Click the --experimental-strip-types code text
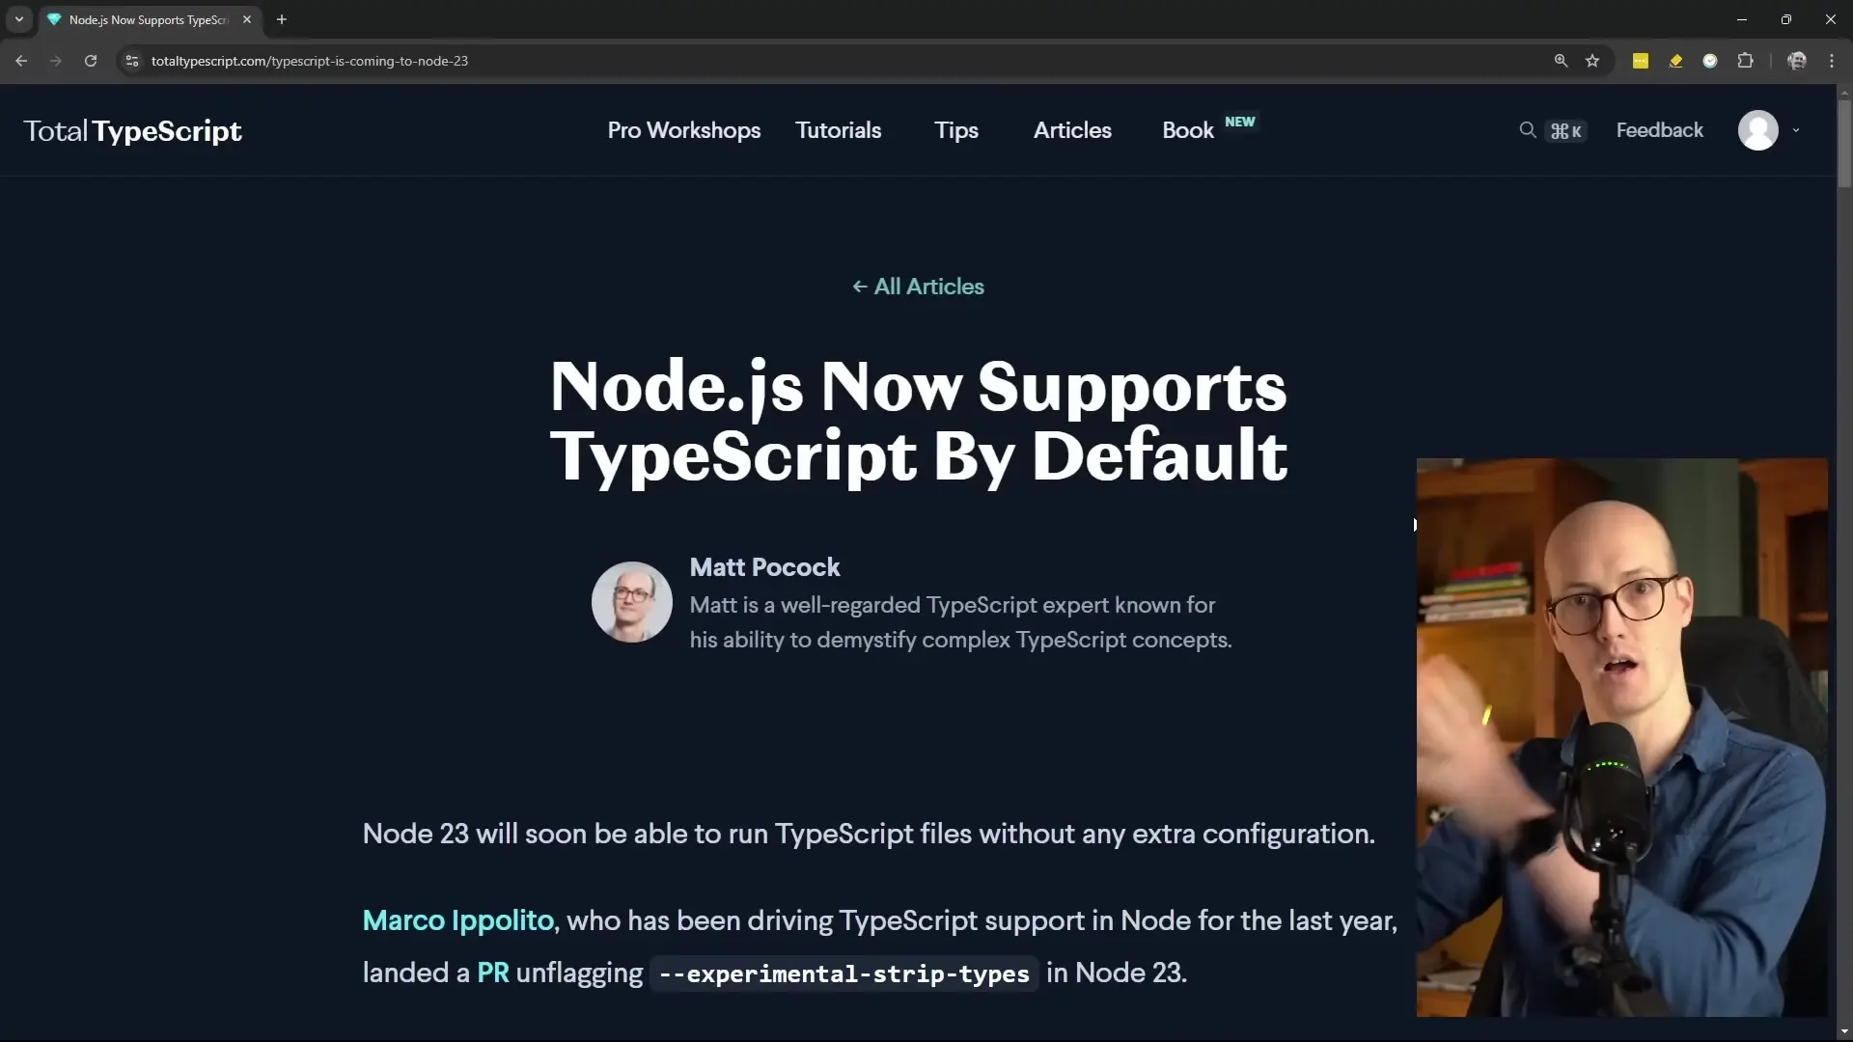The height and width of the screenshot is (1042, 1853). tap(844, 973)
